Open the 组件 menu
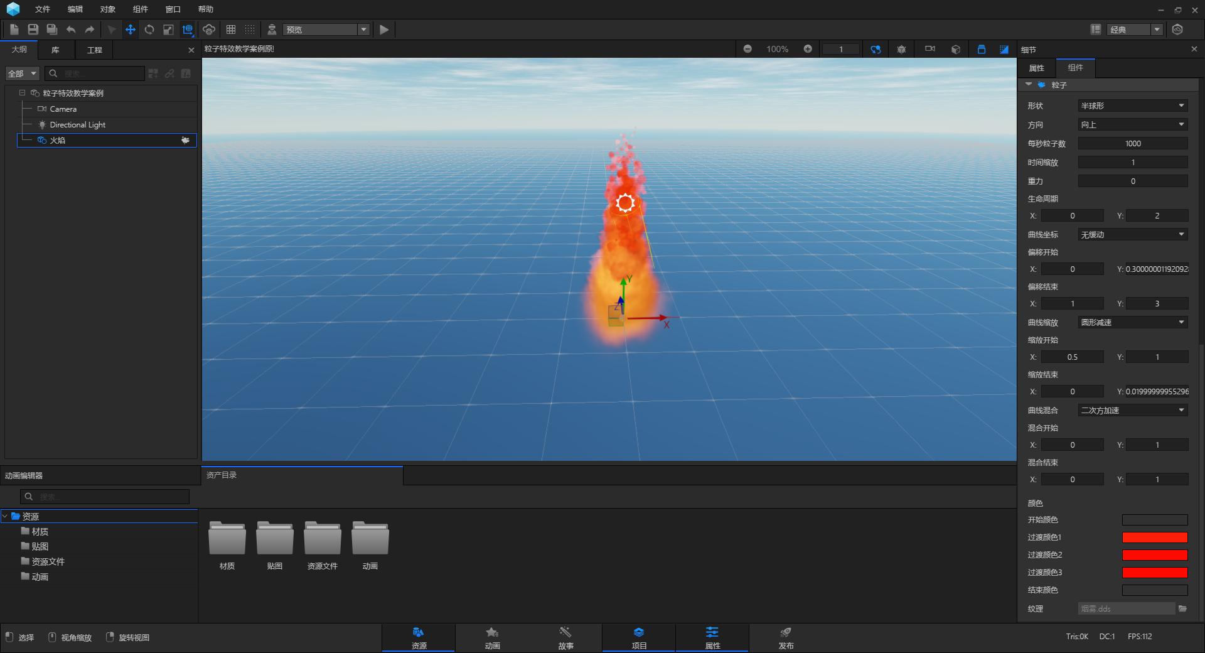 click(141, 9)
